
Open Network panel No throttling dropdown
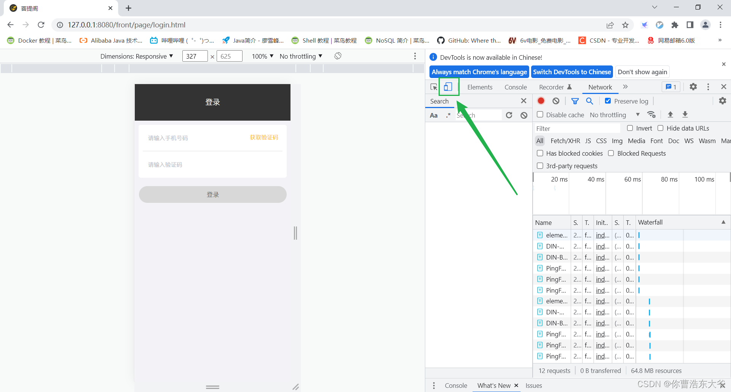[x=614, y=115]
